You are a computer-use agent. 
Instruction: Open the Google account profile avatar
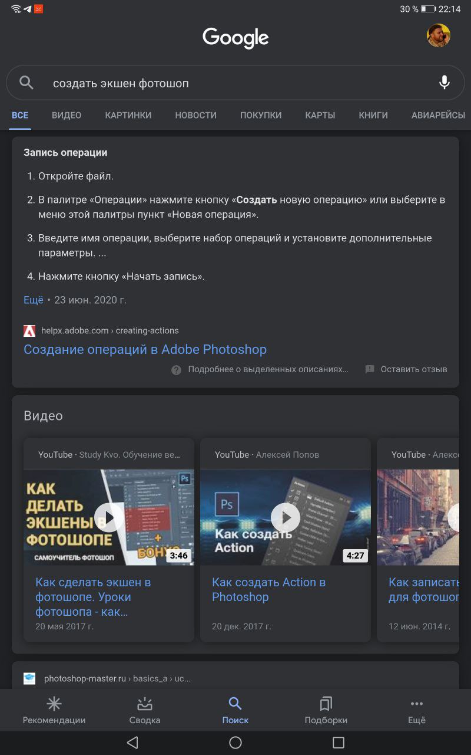coord(439,36)
